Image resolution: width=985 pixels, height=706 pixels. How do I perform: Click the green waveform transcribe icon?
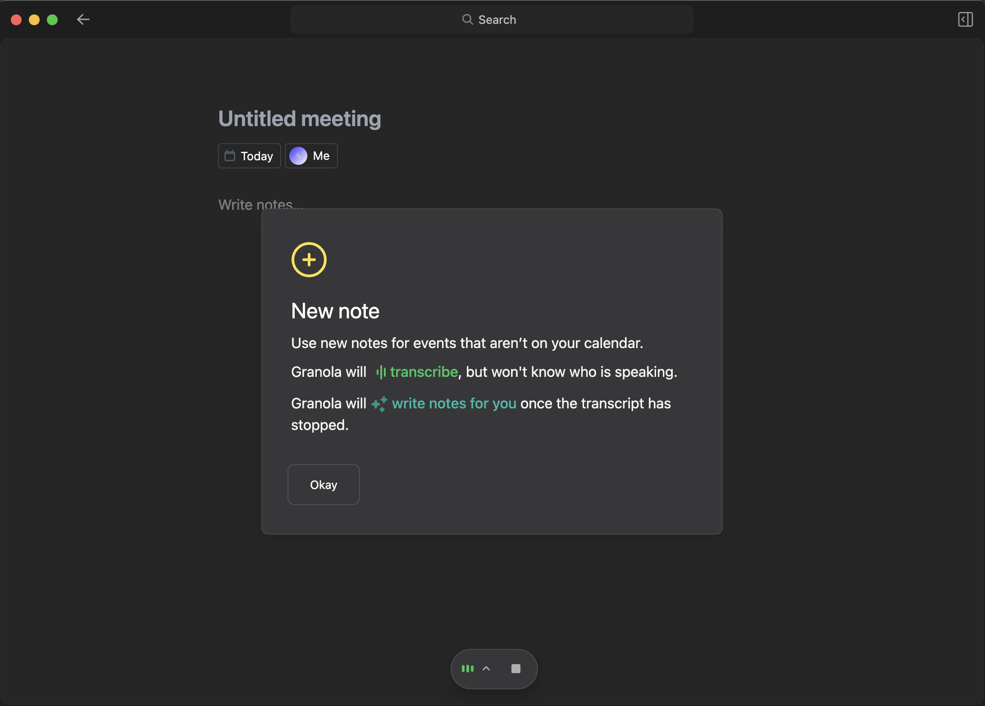pyautogui.click(x=381, y=372)
